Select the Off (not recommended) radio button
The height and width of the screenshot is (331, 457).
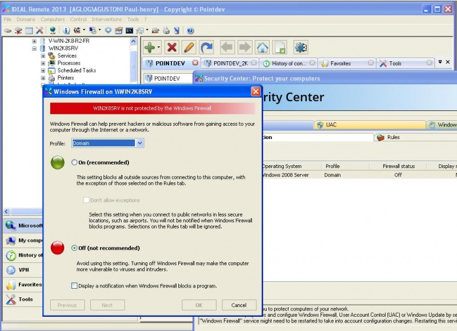coord(74,248)
